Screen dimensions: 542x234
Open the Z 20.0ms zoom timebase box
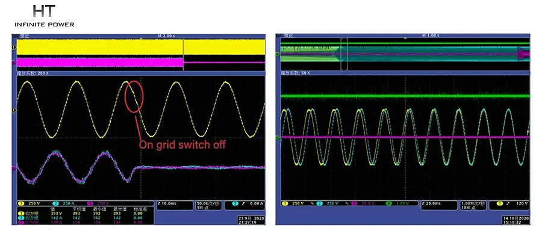[x=439, y=205]
